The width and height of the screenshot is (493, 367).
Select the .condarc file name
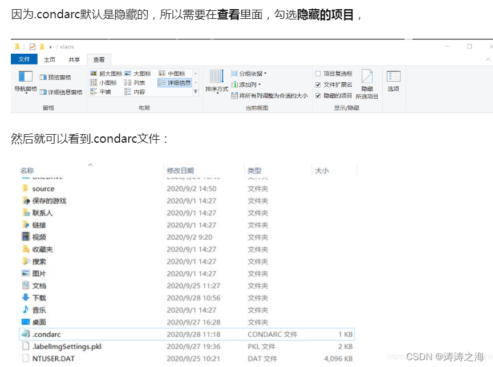(x=47, y=334)
